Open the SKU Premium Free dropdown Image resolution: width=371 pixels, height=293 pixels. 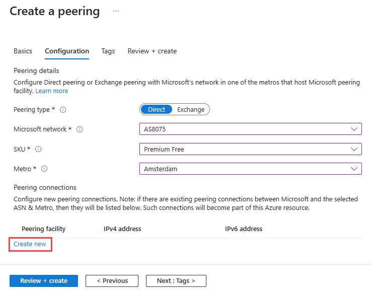(251, 149)
